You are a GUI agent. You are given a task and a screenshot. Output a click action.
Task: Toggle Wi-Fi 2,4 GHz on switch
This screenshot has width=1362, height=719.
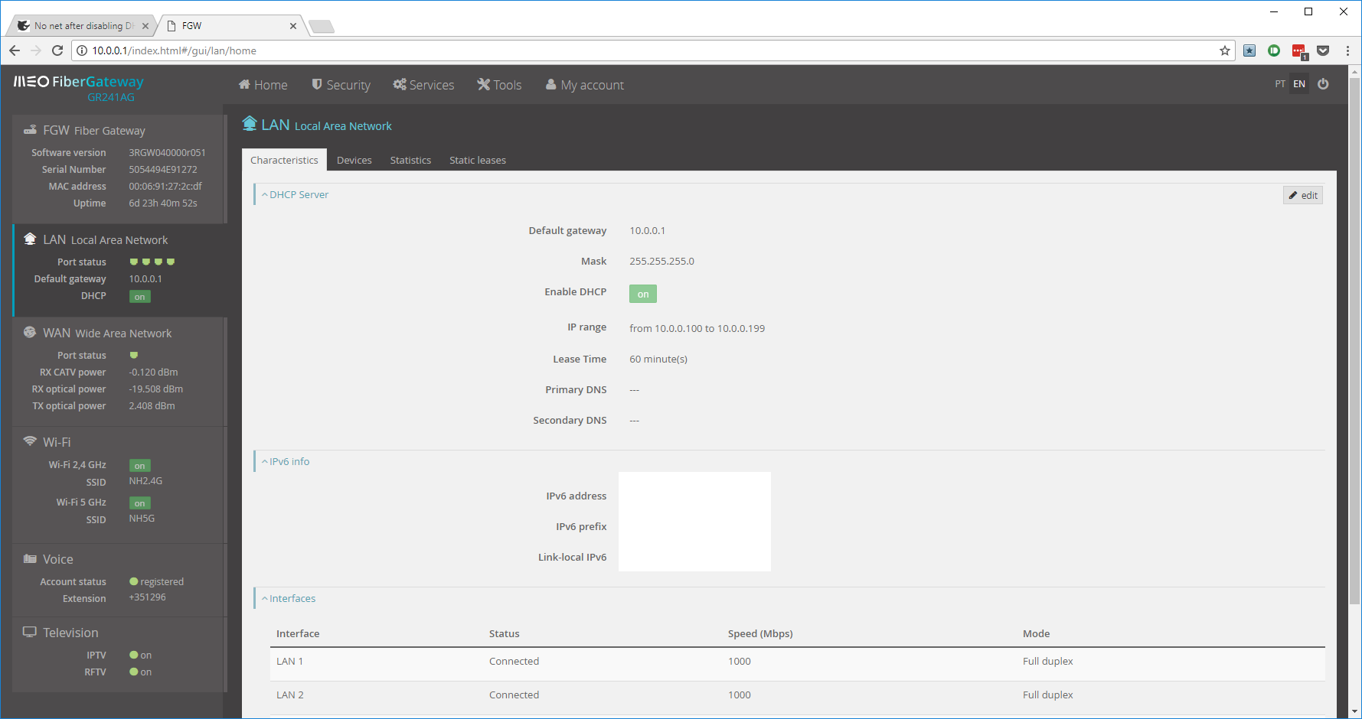[139, 465]
